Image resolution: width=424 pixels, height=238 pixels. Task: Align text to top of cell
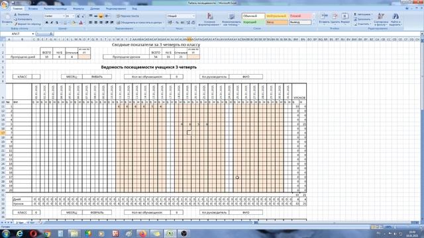coord(91,16)
